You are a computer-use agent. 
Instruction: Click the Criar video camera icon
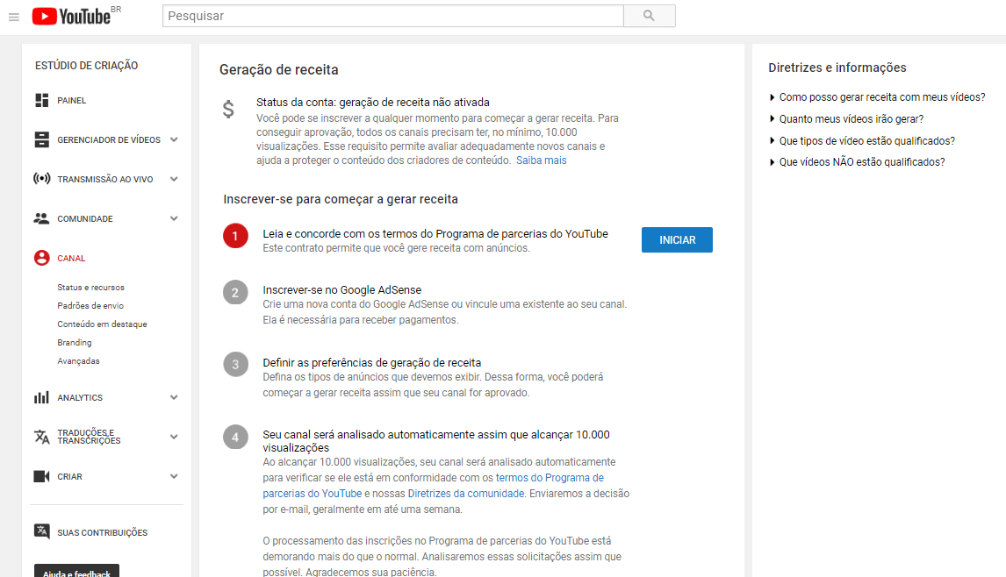pos(42,476)
